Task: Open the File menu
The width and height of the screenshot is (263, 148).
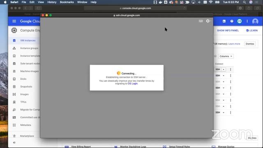Action: tap(24, 2)
